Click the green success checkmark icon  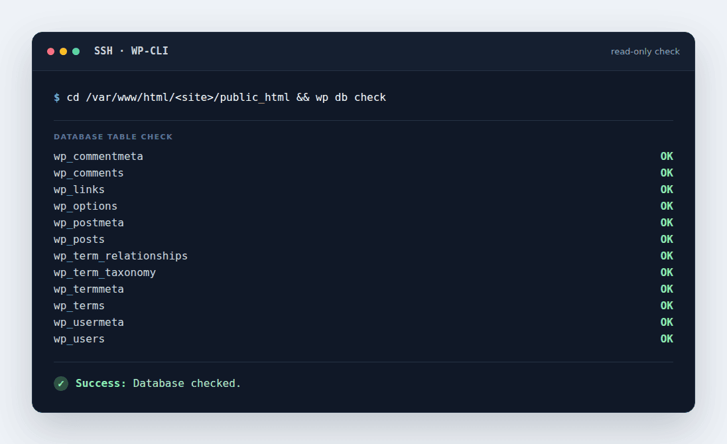tap(61, 383)
